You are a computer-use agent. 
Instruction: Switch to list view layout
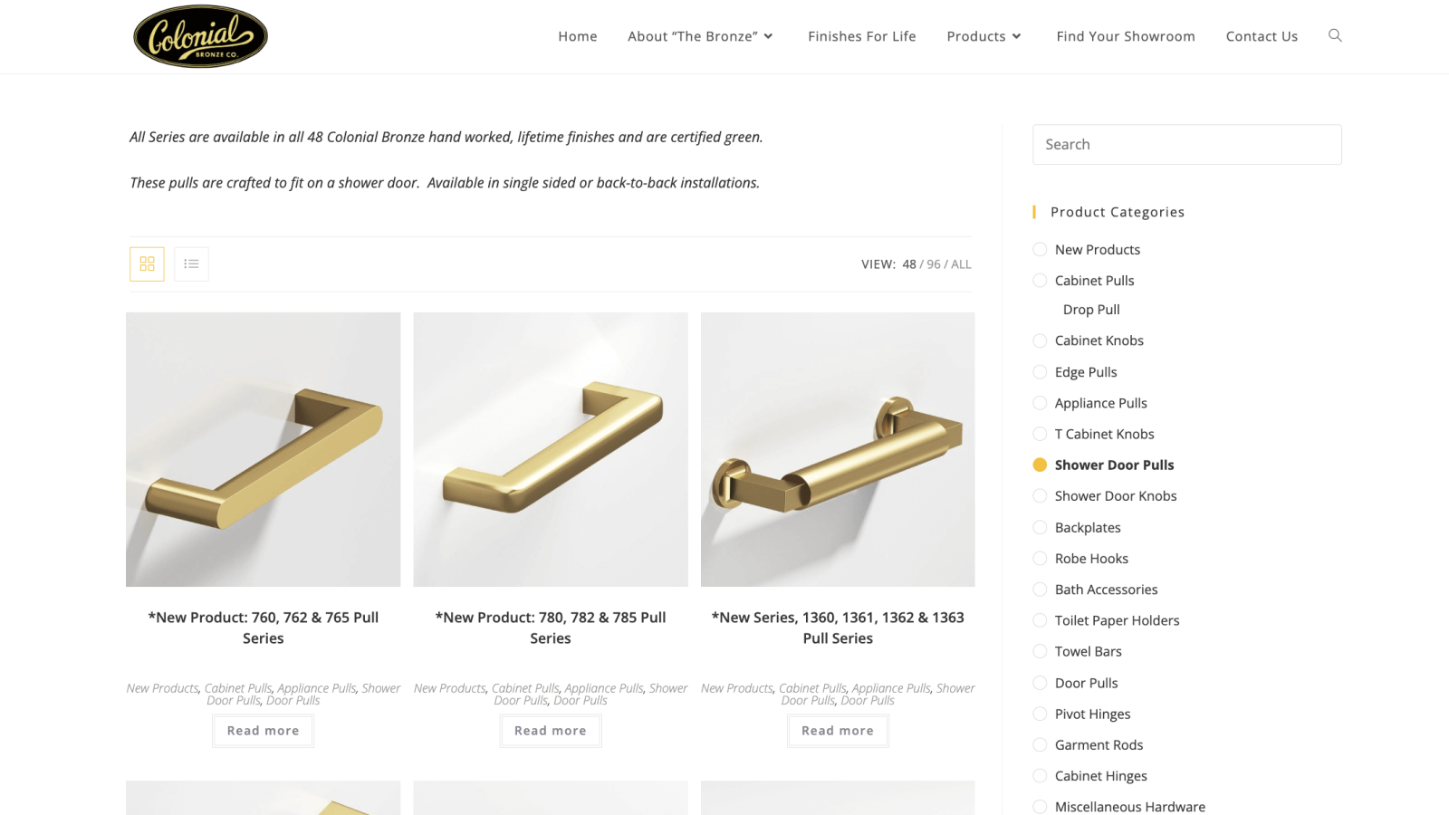(191, 264)
